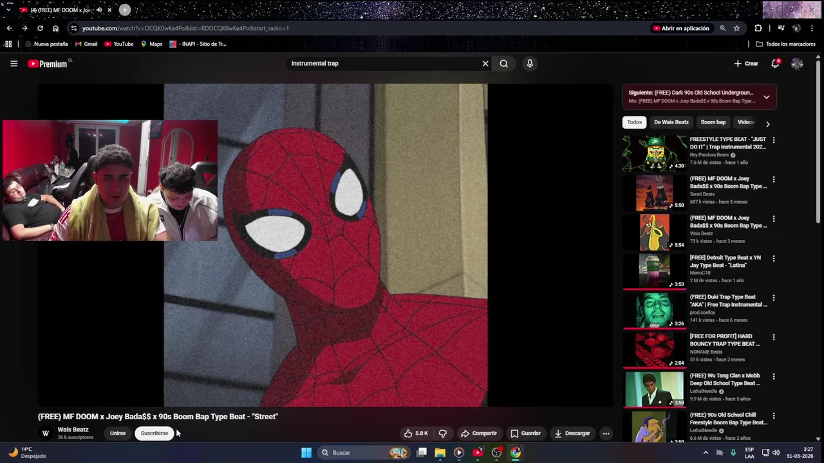The width and height of the screenshot is (824, 463).
Task: Go to browser home page icon
Action: pyautogui.click(x=55, y=28)
